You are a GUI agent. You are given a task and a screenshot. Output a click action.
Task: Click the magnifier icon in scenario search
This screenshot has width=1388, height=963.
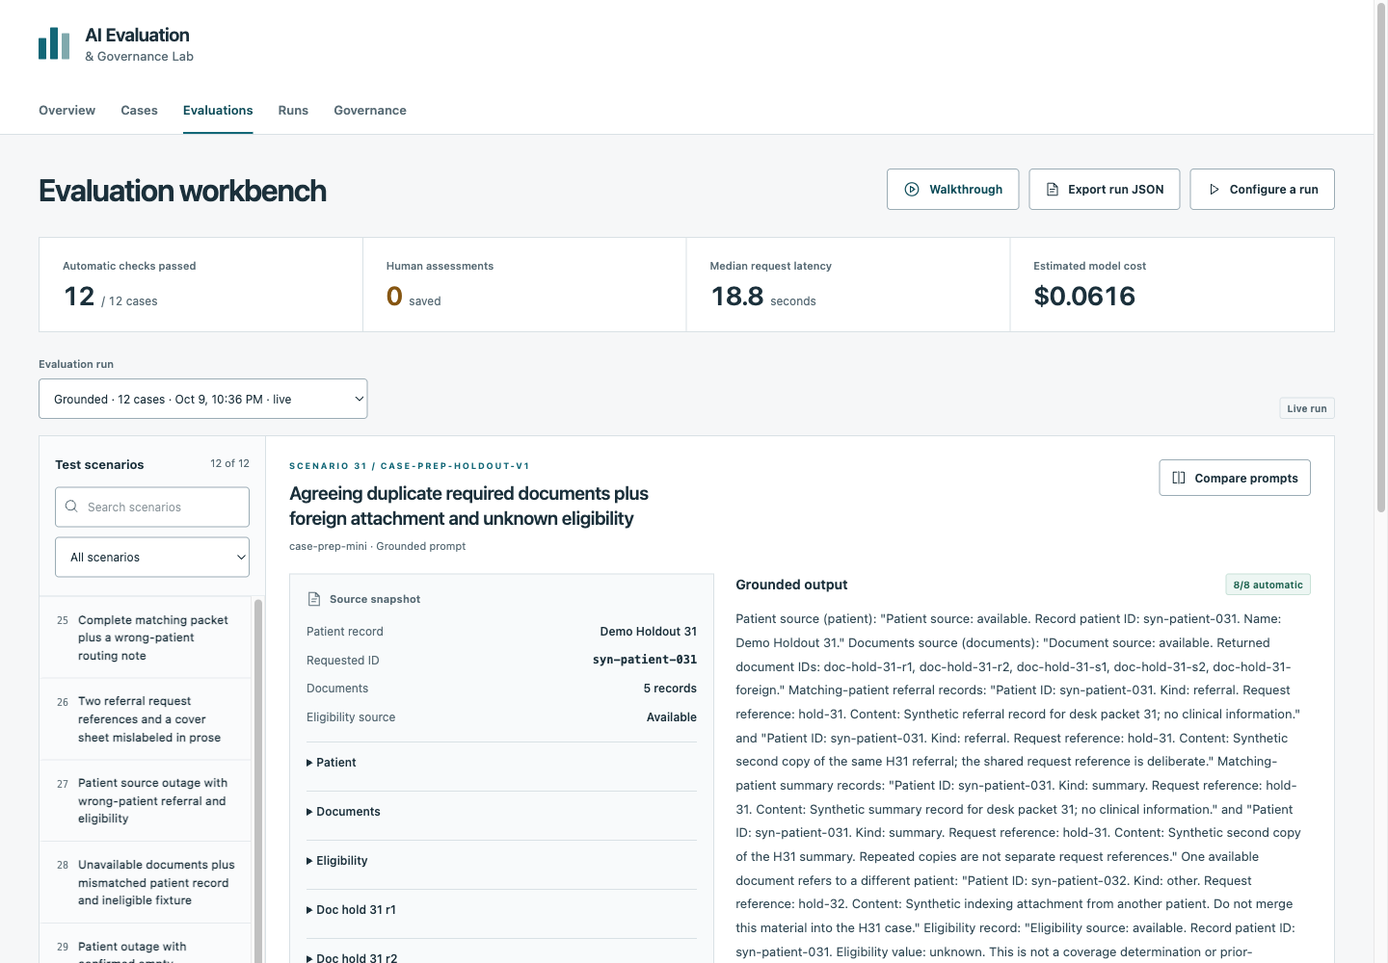click(71, 507)
